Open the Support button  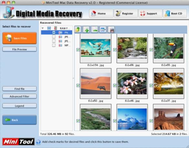click(150, 14)
